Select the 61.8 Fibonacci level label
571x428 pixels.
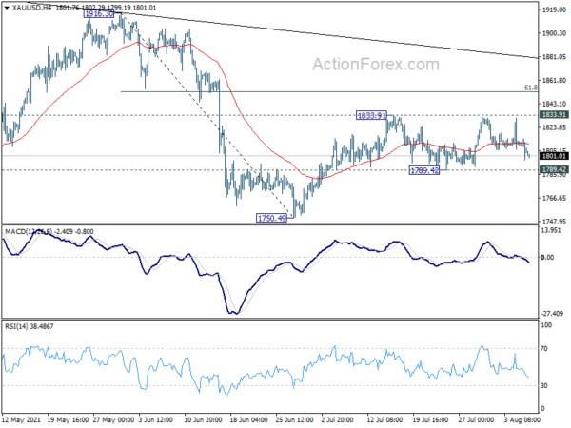[531, 87]
